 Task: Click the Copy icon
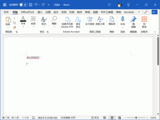click(x=14, y=23)
